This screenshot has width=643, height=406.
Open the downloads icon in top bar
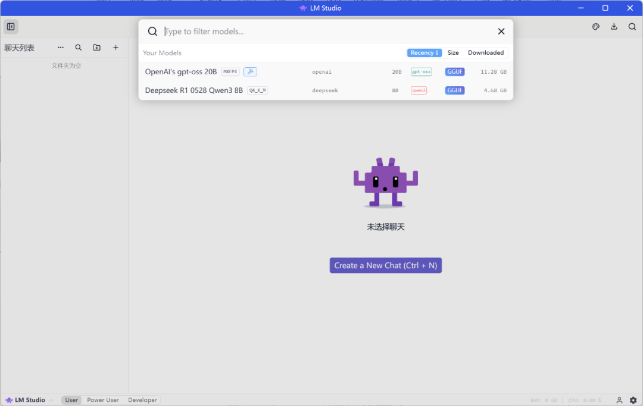(614, 27)
